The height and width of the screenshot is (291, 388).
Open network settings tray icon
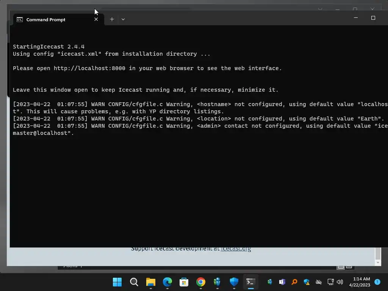(330, 282)
